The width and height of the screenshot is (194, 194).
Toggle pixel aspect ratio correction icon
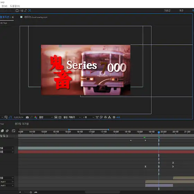[97, 117]
